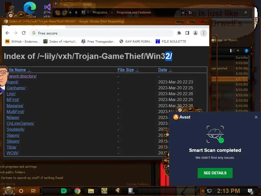
Task: Click Programs breadcrumb in Control Panel window
Action: coord(100,13)
